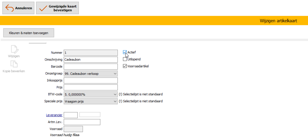Click Kleuren & maten toevoegen button
The width and height of the screenshot is (308, 138).
coord(29,33)
